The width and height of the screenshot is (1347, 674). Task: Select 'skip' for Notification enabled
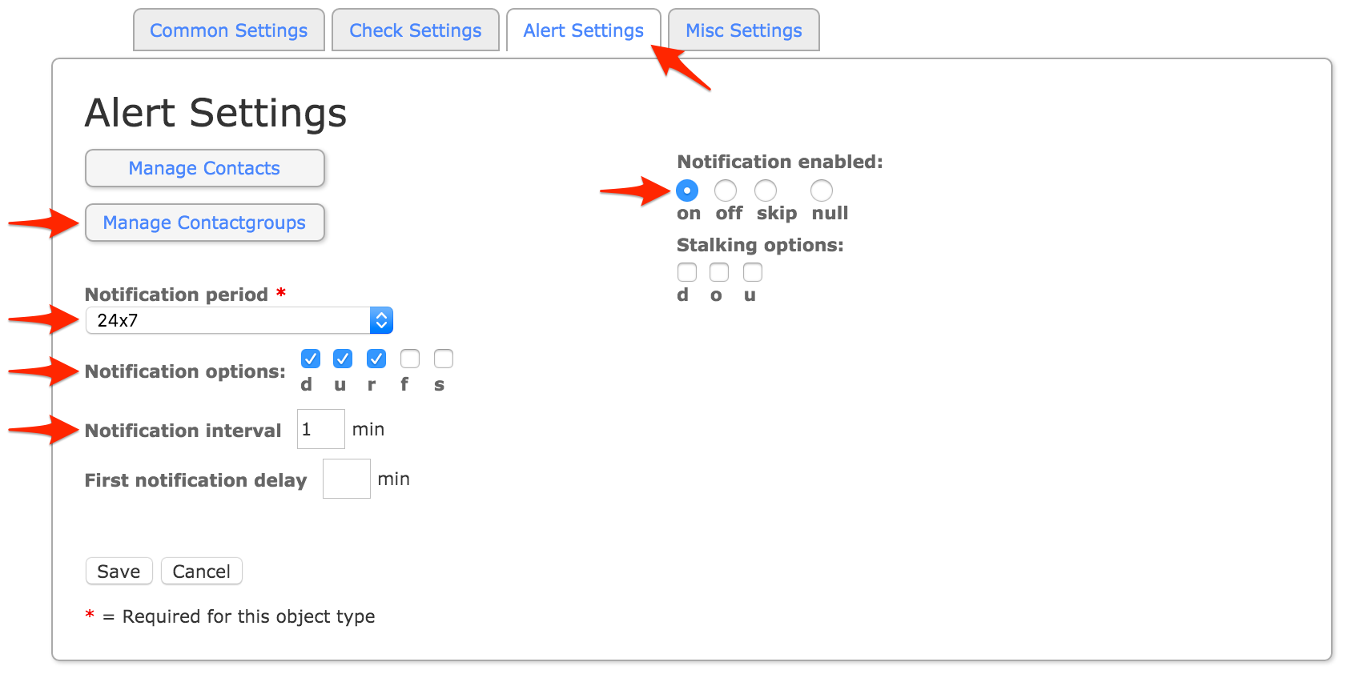(766, 191)
